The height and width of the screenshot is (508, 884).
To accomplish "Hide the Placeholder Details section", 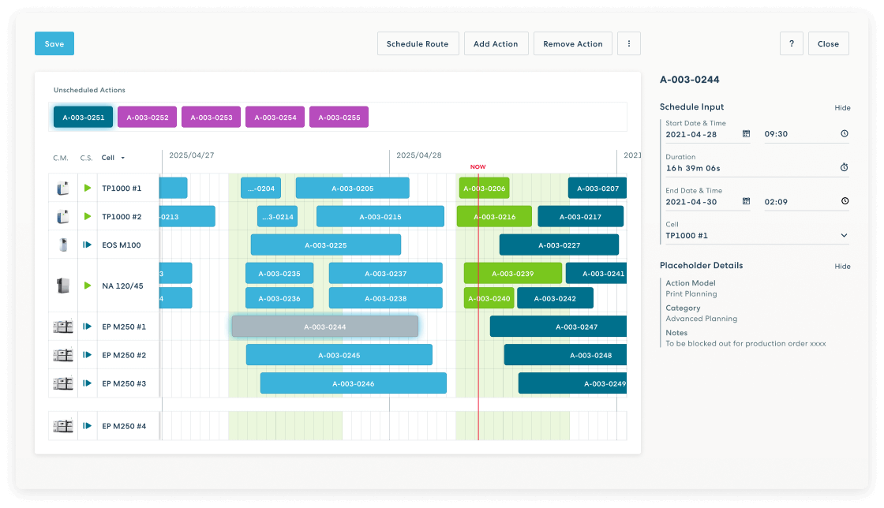I will [842, 267].
